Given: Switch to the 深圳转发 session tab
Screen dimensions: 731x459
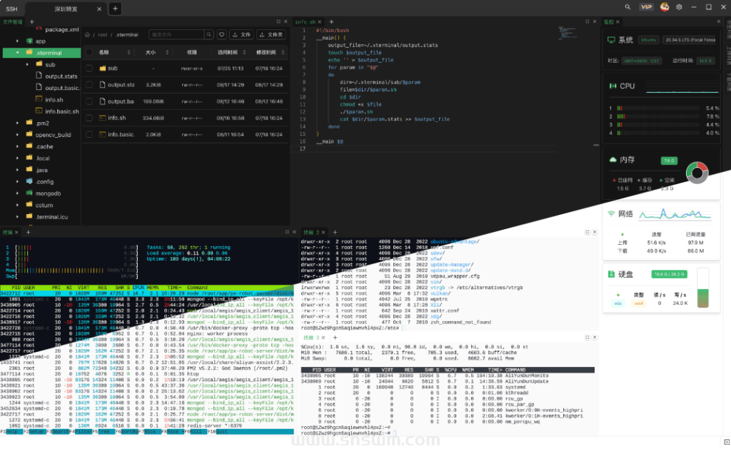Looking at the screenshot, I should tap(67, 9).
